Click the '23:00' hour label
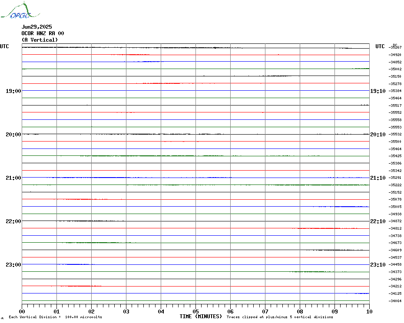The height and width of the screenshot is (323, 404). [13, 265]
